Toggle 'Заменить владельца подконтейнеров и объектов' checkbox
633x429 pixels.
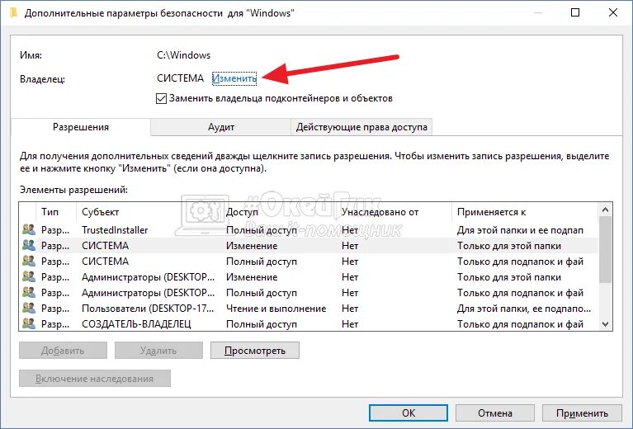[161, 98]
